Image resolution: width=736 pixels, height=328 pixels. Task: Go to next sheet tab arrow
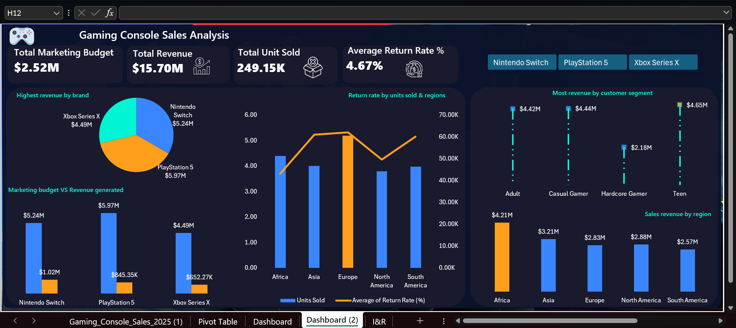pos(34,321)
